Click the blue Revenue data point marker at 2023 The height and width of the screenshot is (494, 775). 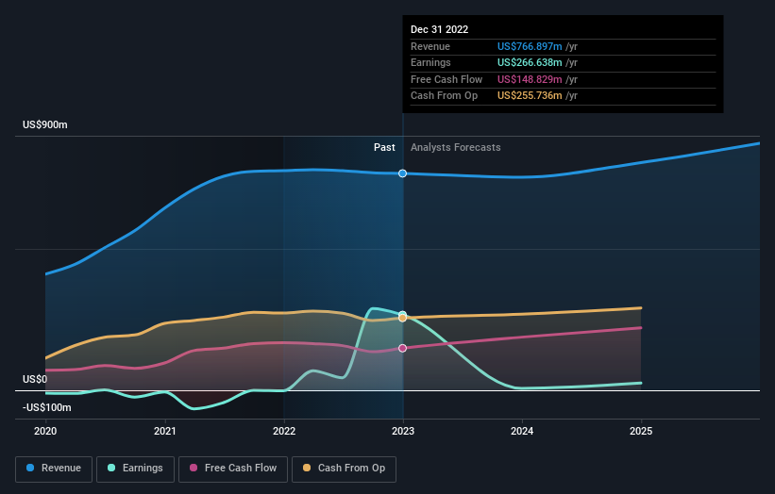(x=403, y=173)
